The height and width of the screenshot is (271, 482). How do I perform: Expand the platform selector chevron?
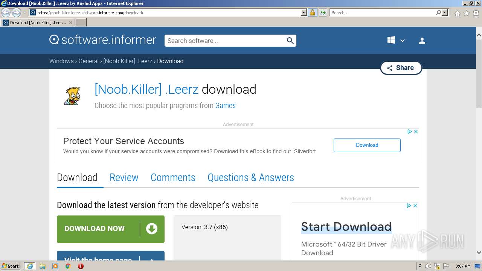[x=403, y=41]
